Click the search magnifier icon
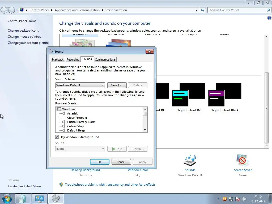272x204 pixels. [x=268, y=10]
